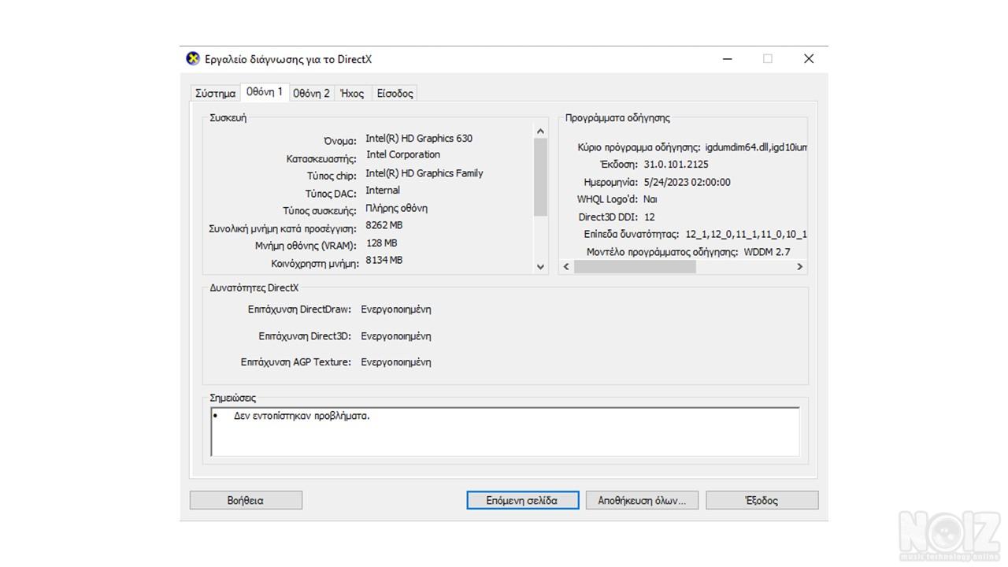Click the DirectX icon in title bar
The height and width of the screenshot is (567, 1008).
[x=193, y=59]
